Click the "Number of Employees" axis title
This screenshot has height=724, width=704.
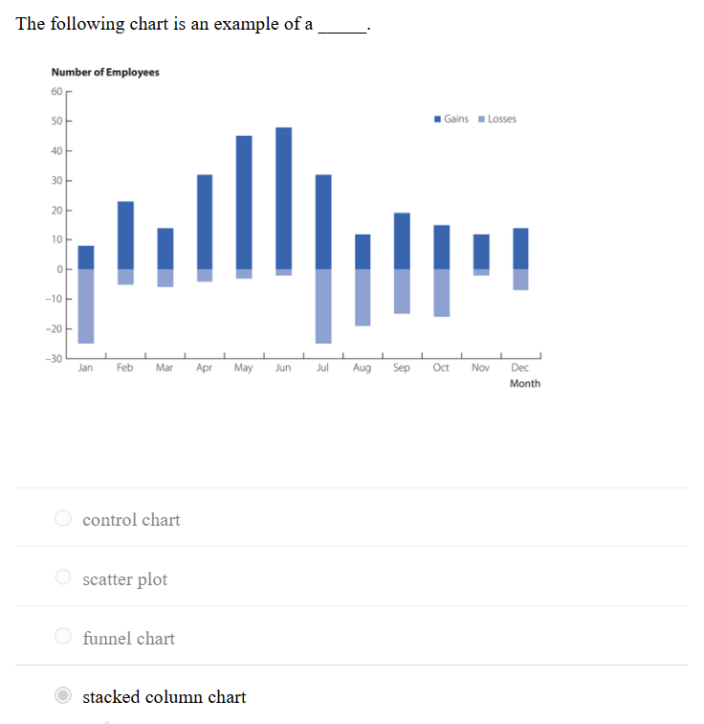pyautogui.click(x=105, y=73)
